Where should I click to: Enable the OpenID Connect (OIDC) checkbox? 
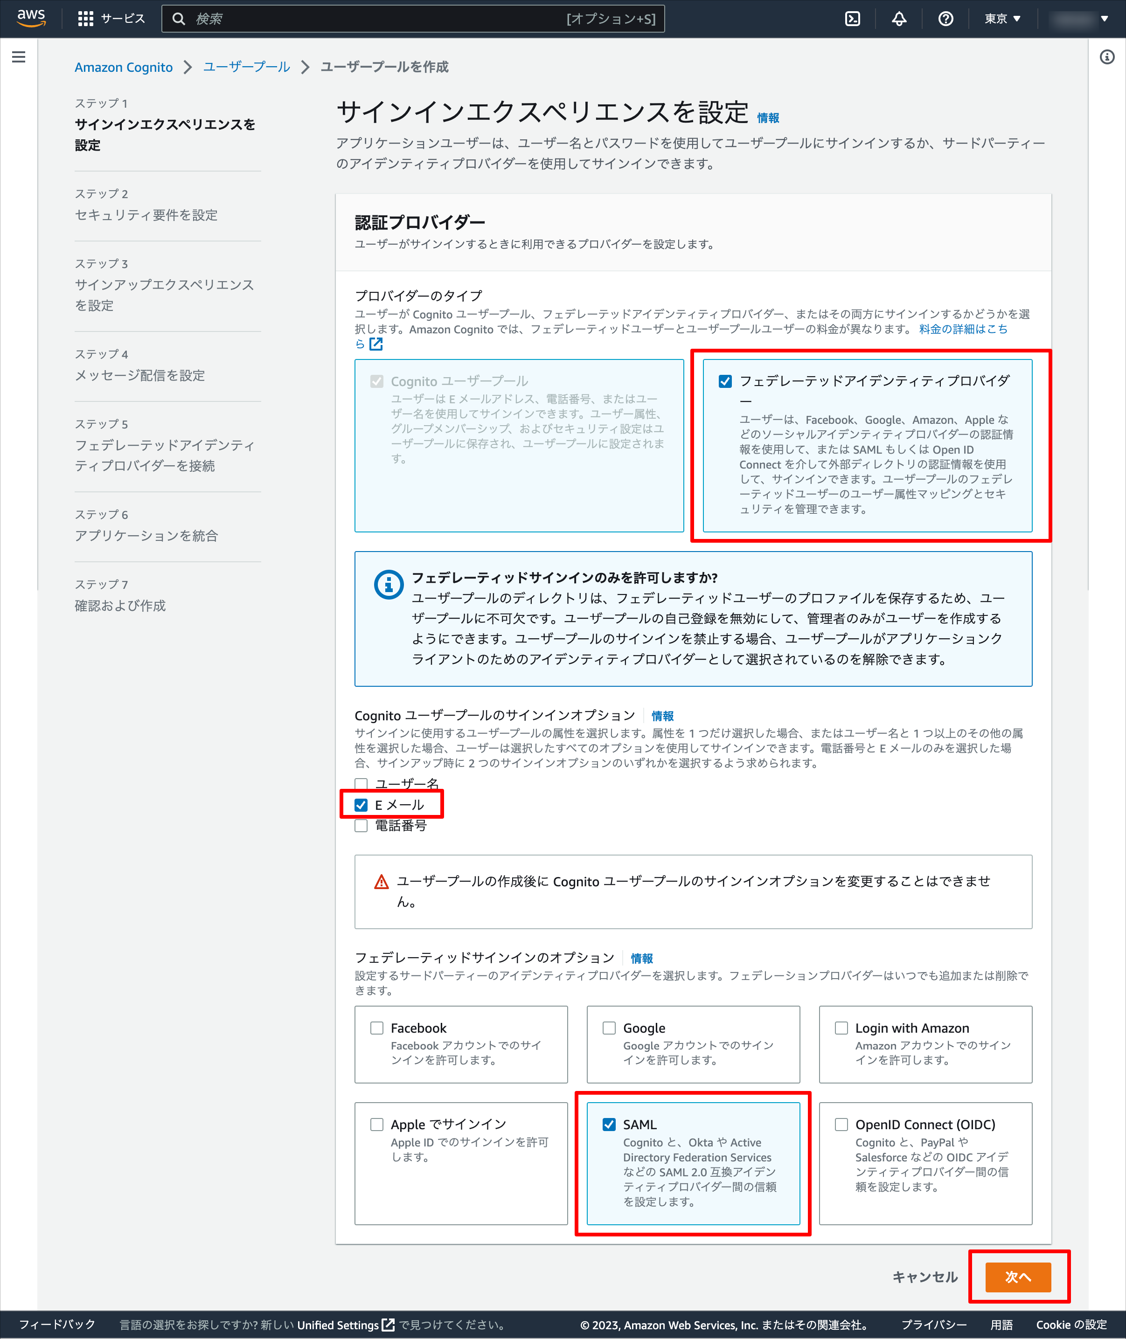pos(841,1124)
